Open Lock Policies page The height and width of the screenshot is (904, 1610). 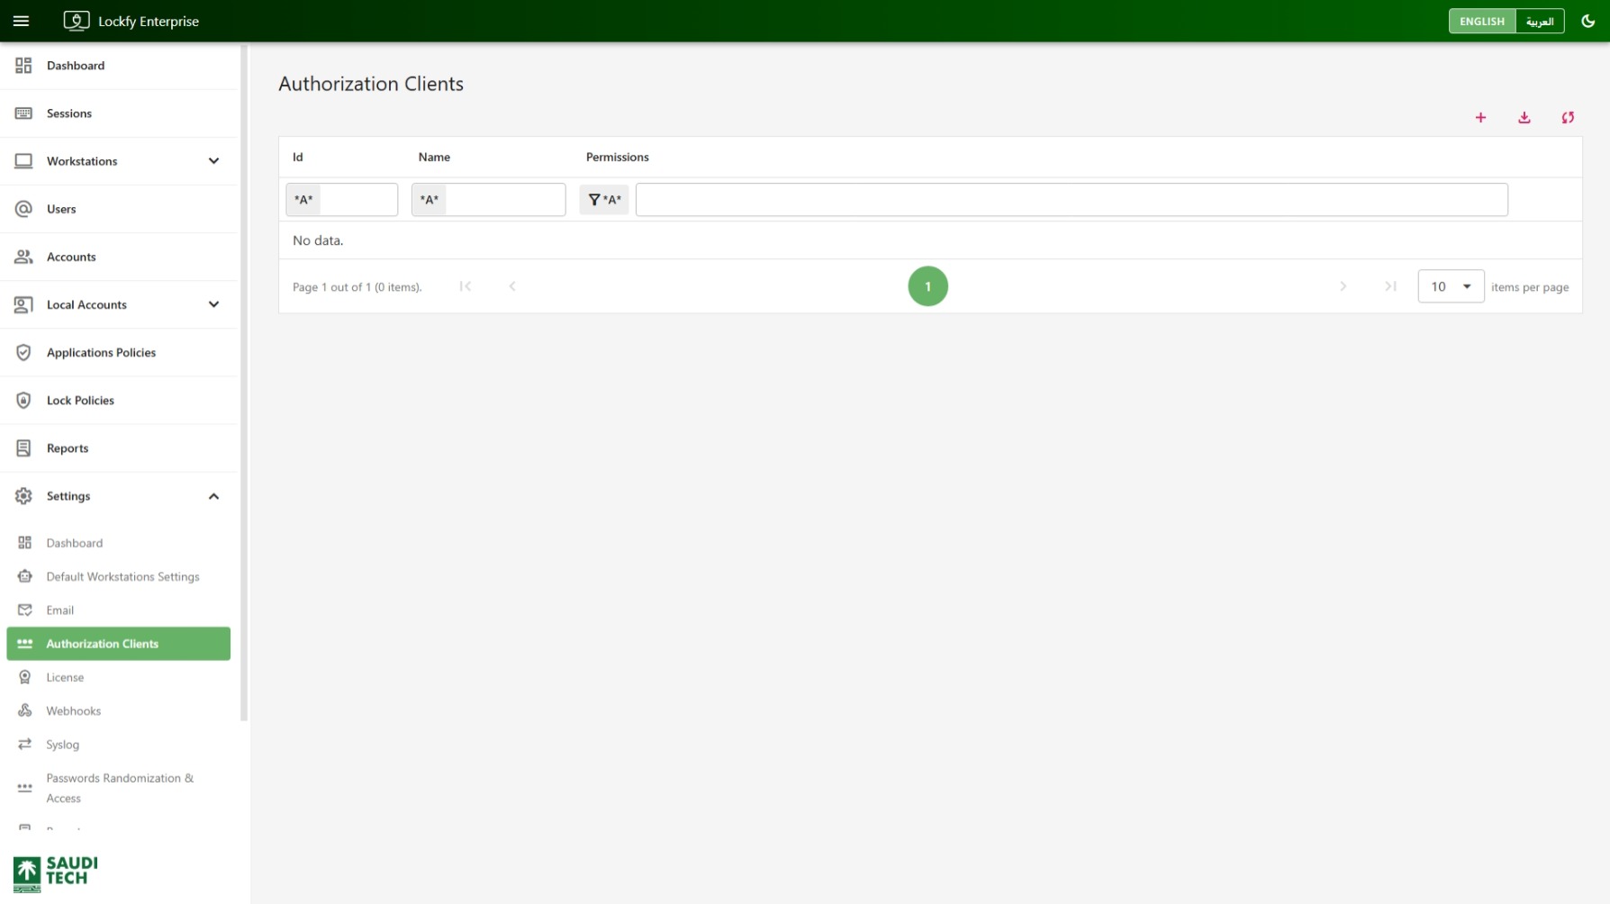119,400
